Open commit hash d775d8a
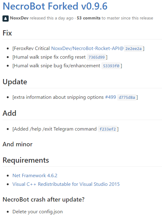Viewport: 162px width, 221px height. (x=127, y=98)
